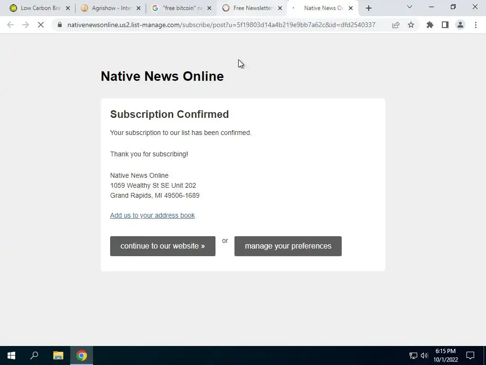Stop loading the page with the X button
The width and height of the screenshot is (486, 365).
[41, 25]
